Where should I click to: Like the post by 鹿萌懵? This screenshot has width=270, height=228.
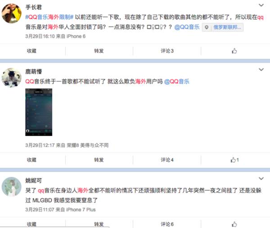(x=234, y=160)
